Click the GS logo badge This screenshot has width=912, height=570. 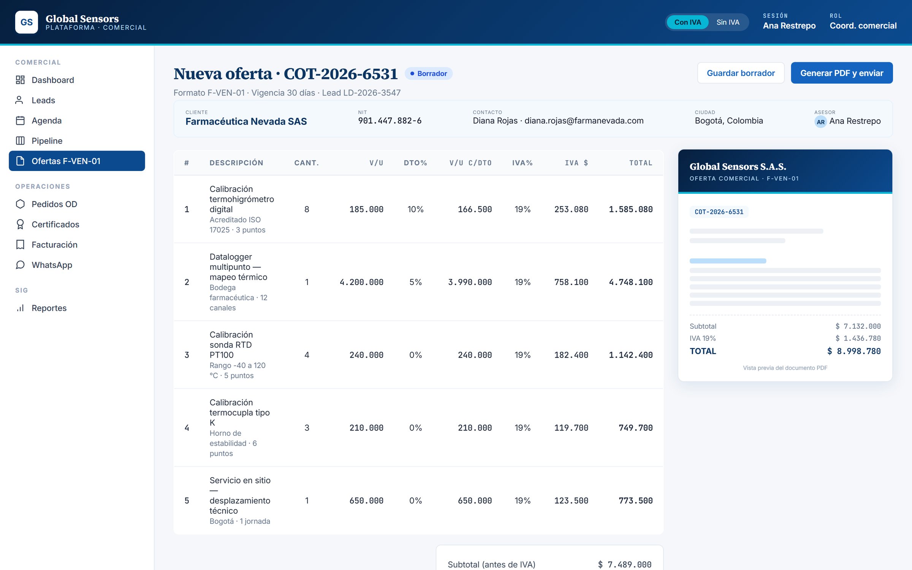(27, 22)
